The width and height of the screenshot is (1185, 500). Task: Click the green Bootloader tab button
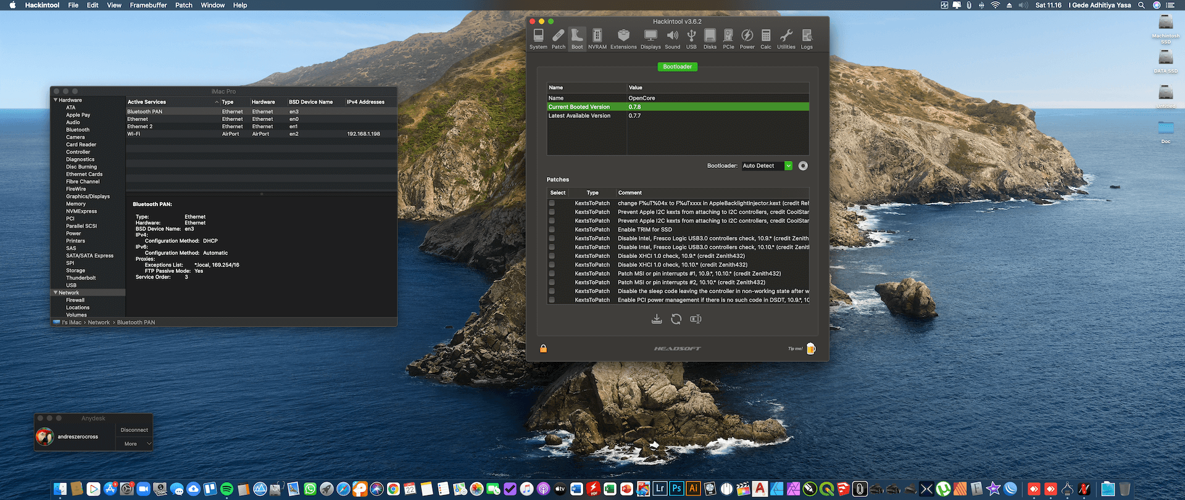(x=677, y=67)
